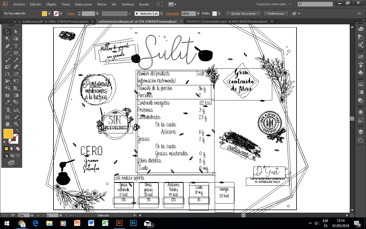Click the large yellow Fill swatch
The height and width of the screenshot is (229, 366).
[8, 134]
